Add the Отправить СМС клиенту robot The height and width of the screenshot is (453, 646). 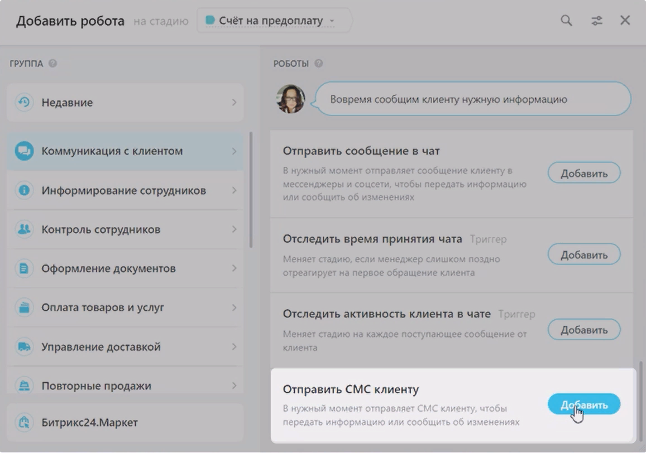pos(583,404)
